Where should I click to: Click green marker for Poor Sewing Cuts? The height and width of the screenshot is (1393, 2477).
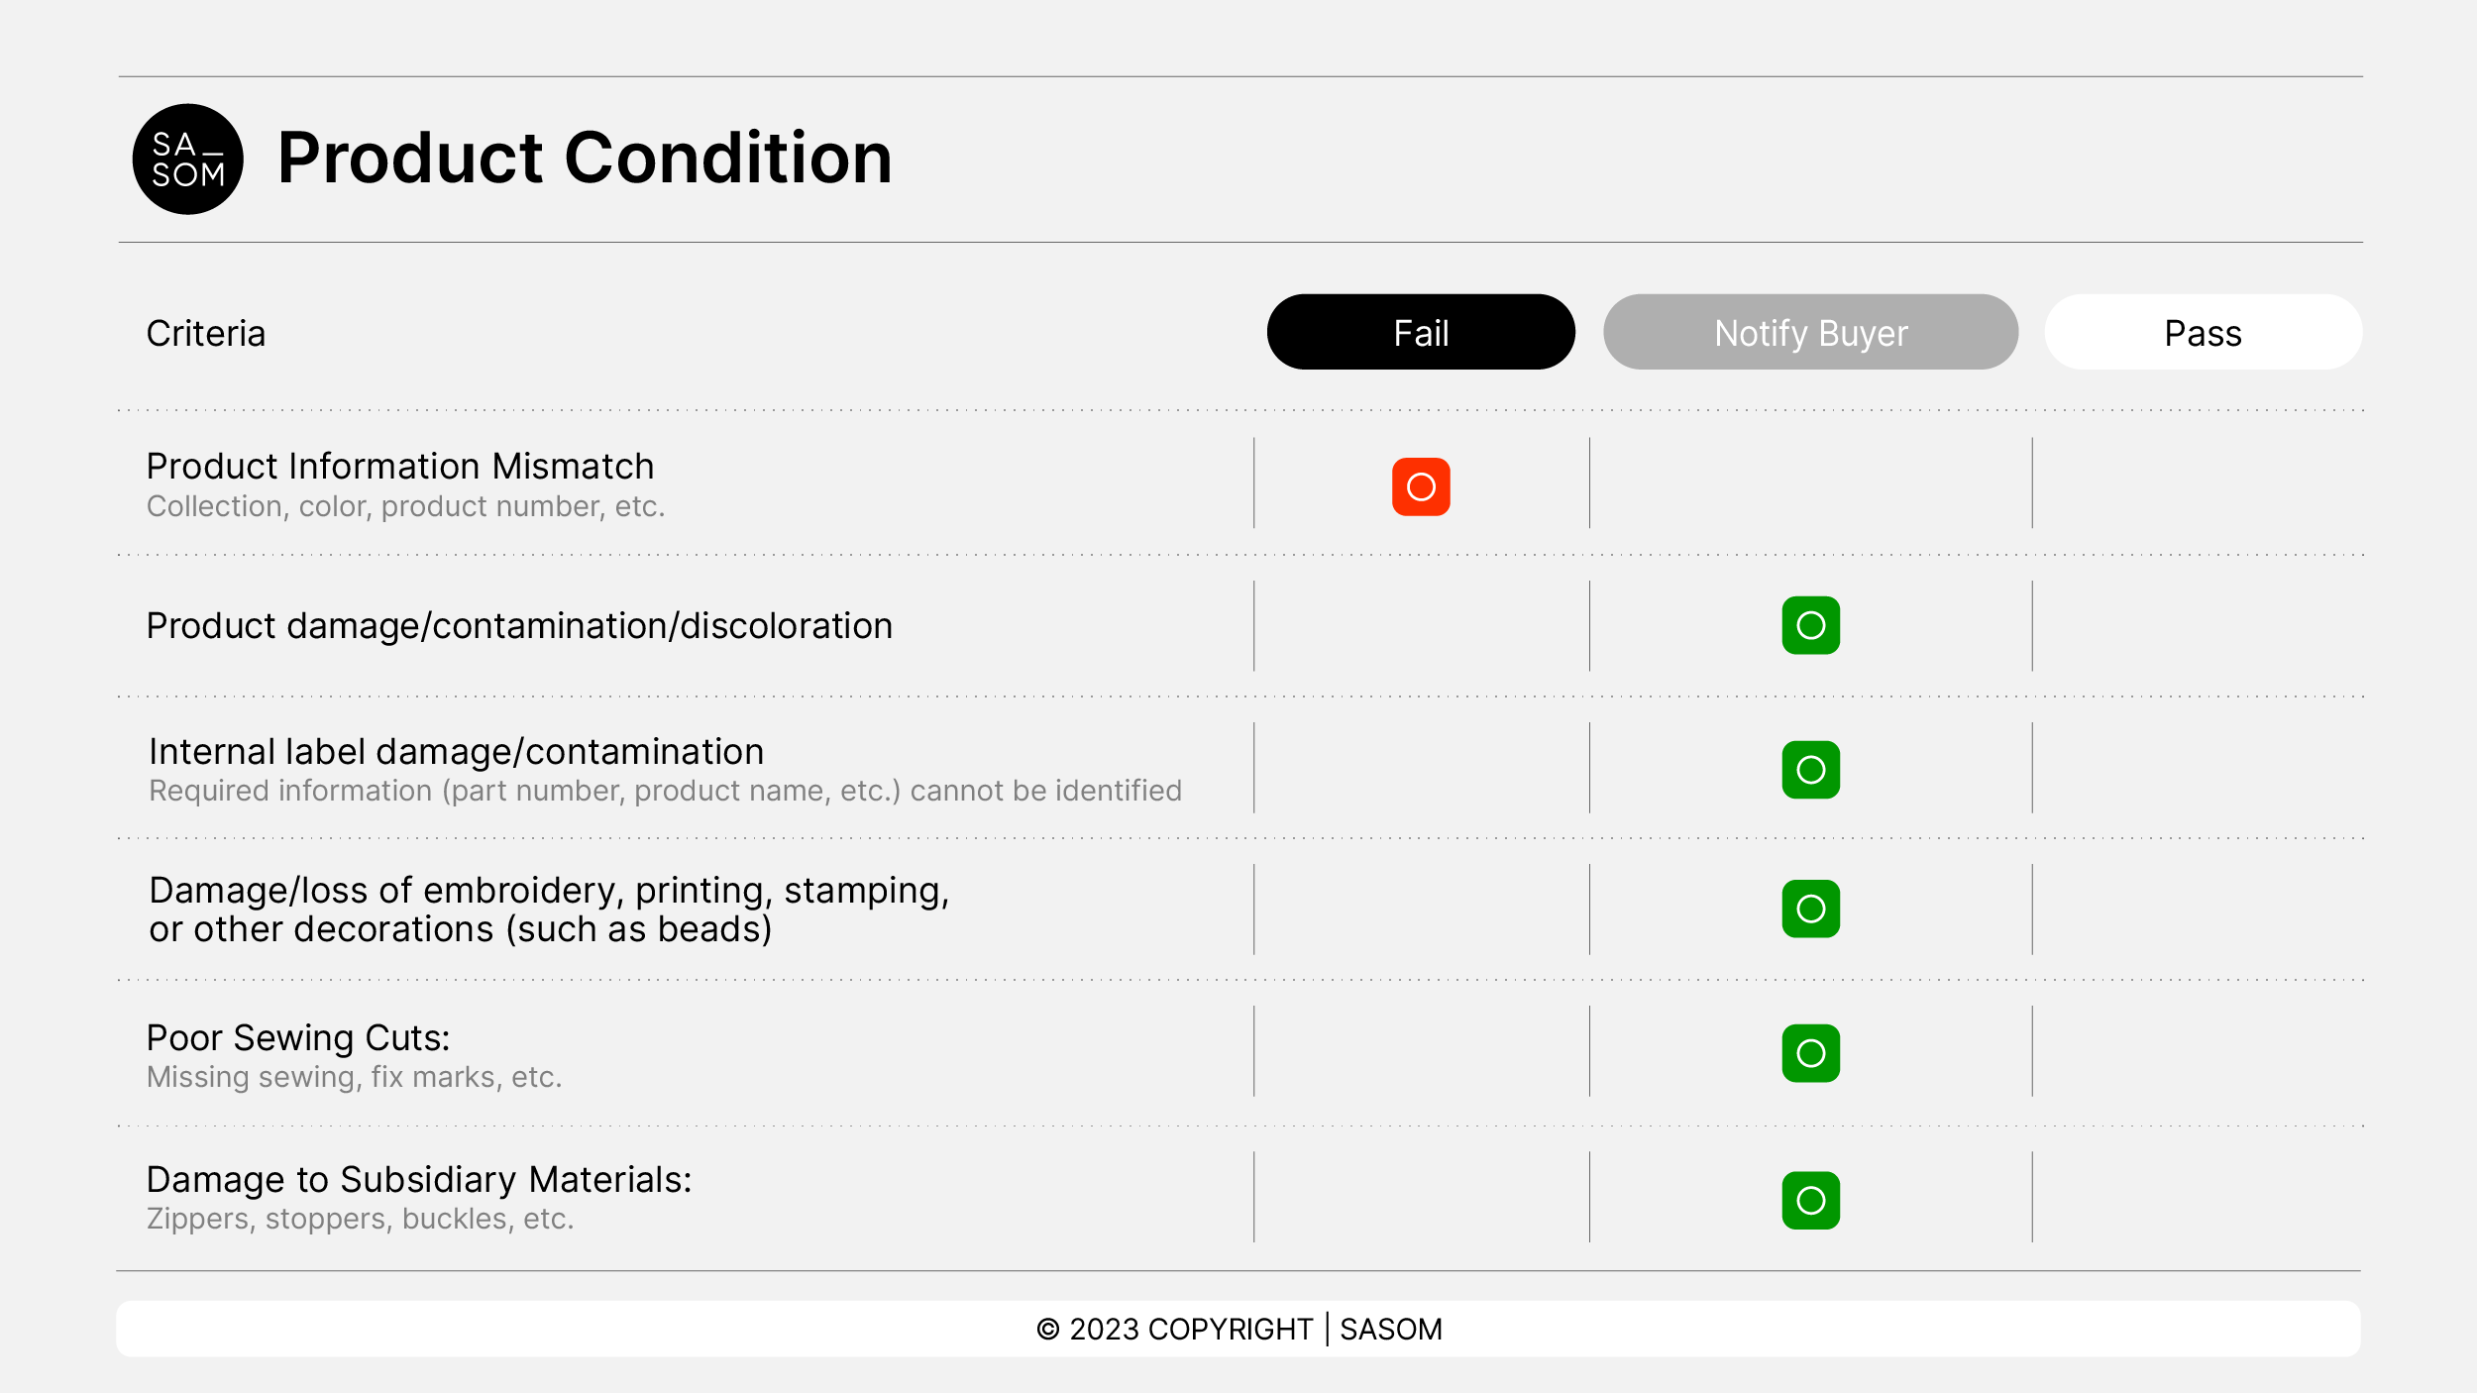(1810, 1053)
